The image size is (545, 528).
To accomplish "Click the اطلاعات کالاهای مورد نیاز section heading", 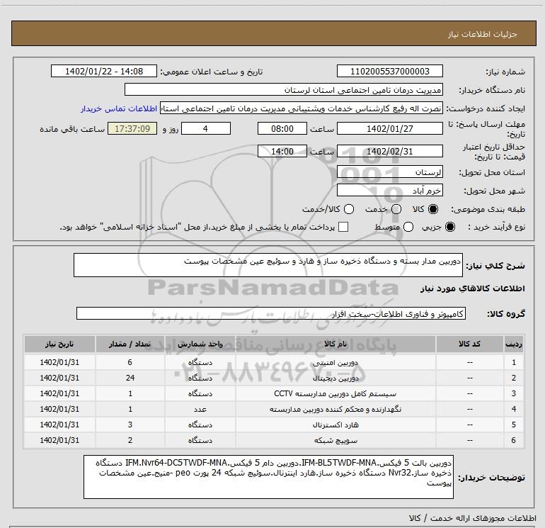I will point(472,288).
